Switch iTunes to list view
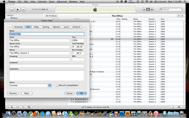Screen dimensions: 189x118 [144, 9]
